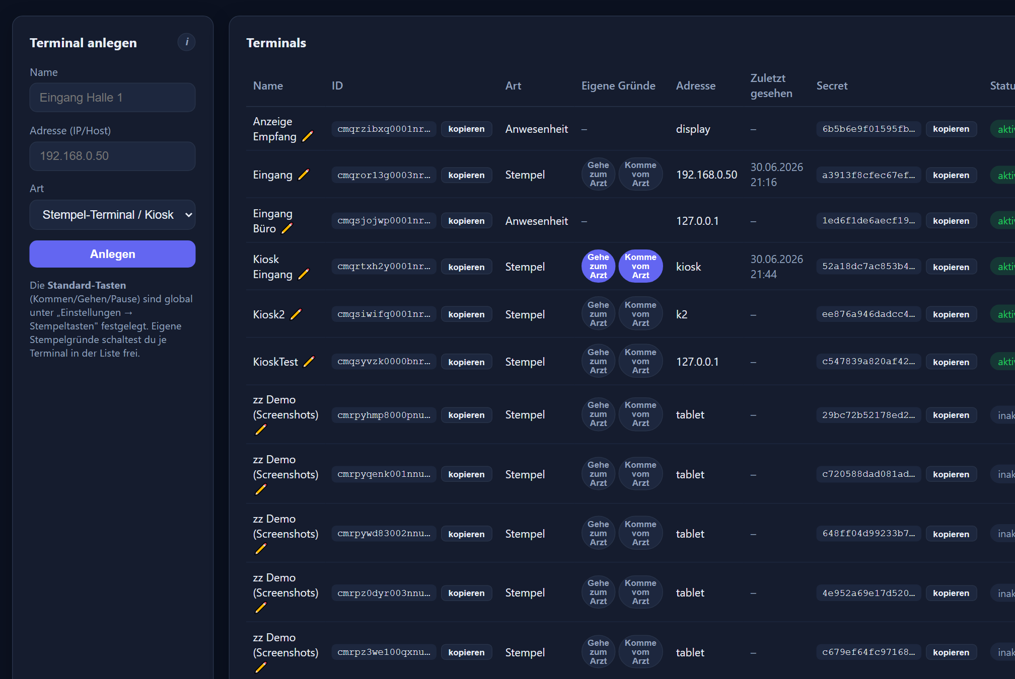This screenshot has width=1015, height=679.
Task: Click timestamp 30.06.2026 21:44
Action: click(776, 267)
